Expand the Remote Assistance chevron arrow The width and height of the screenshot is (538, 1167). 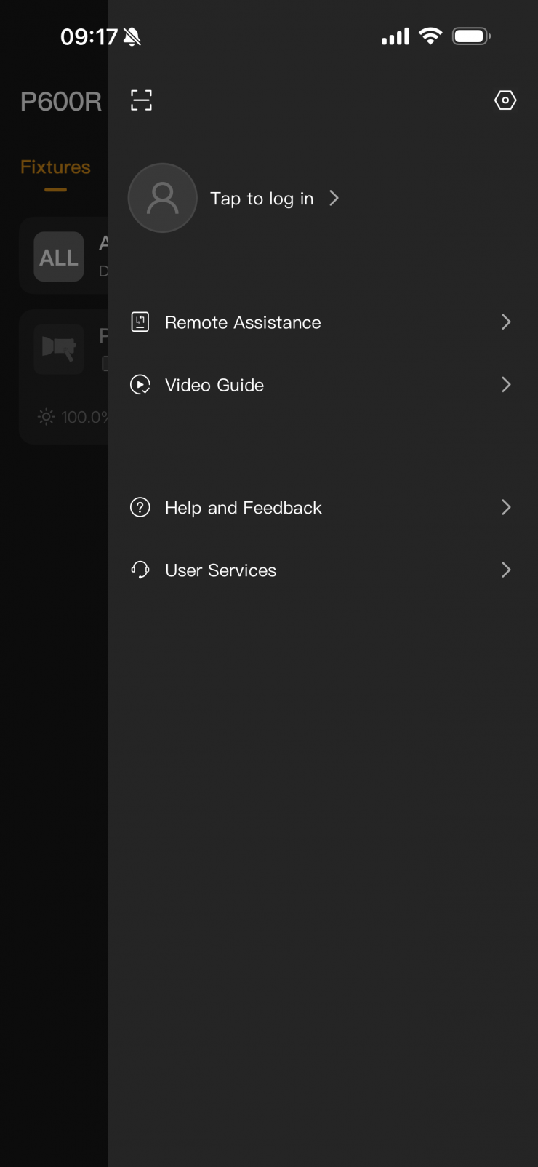506,322
